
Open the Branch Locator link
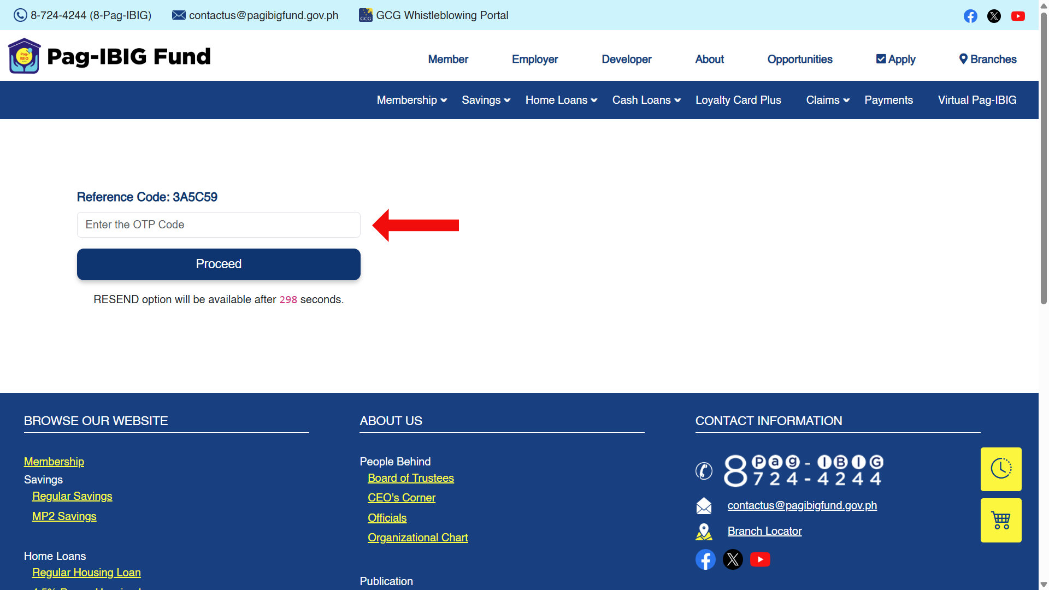click(x=765, y=531)
